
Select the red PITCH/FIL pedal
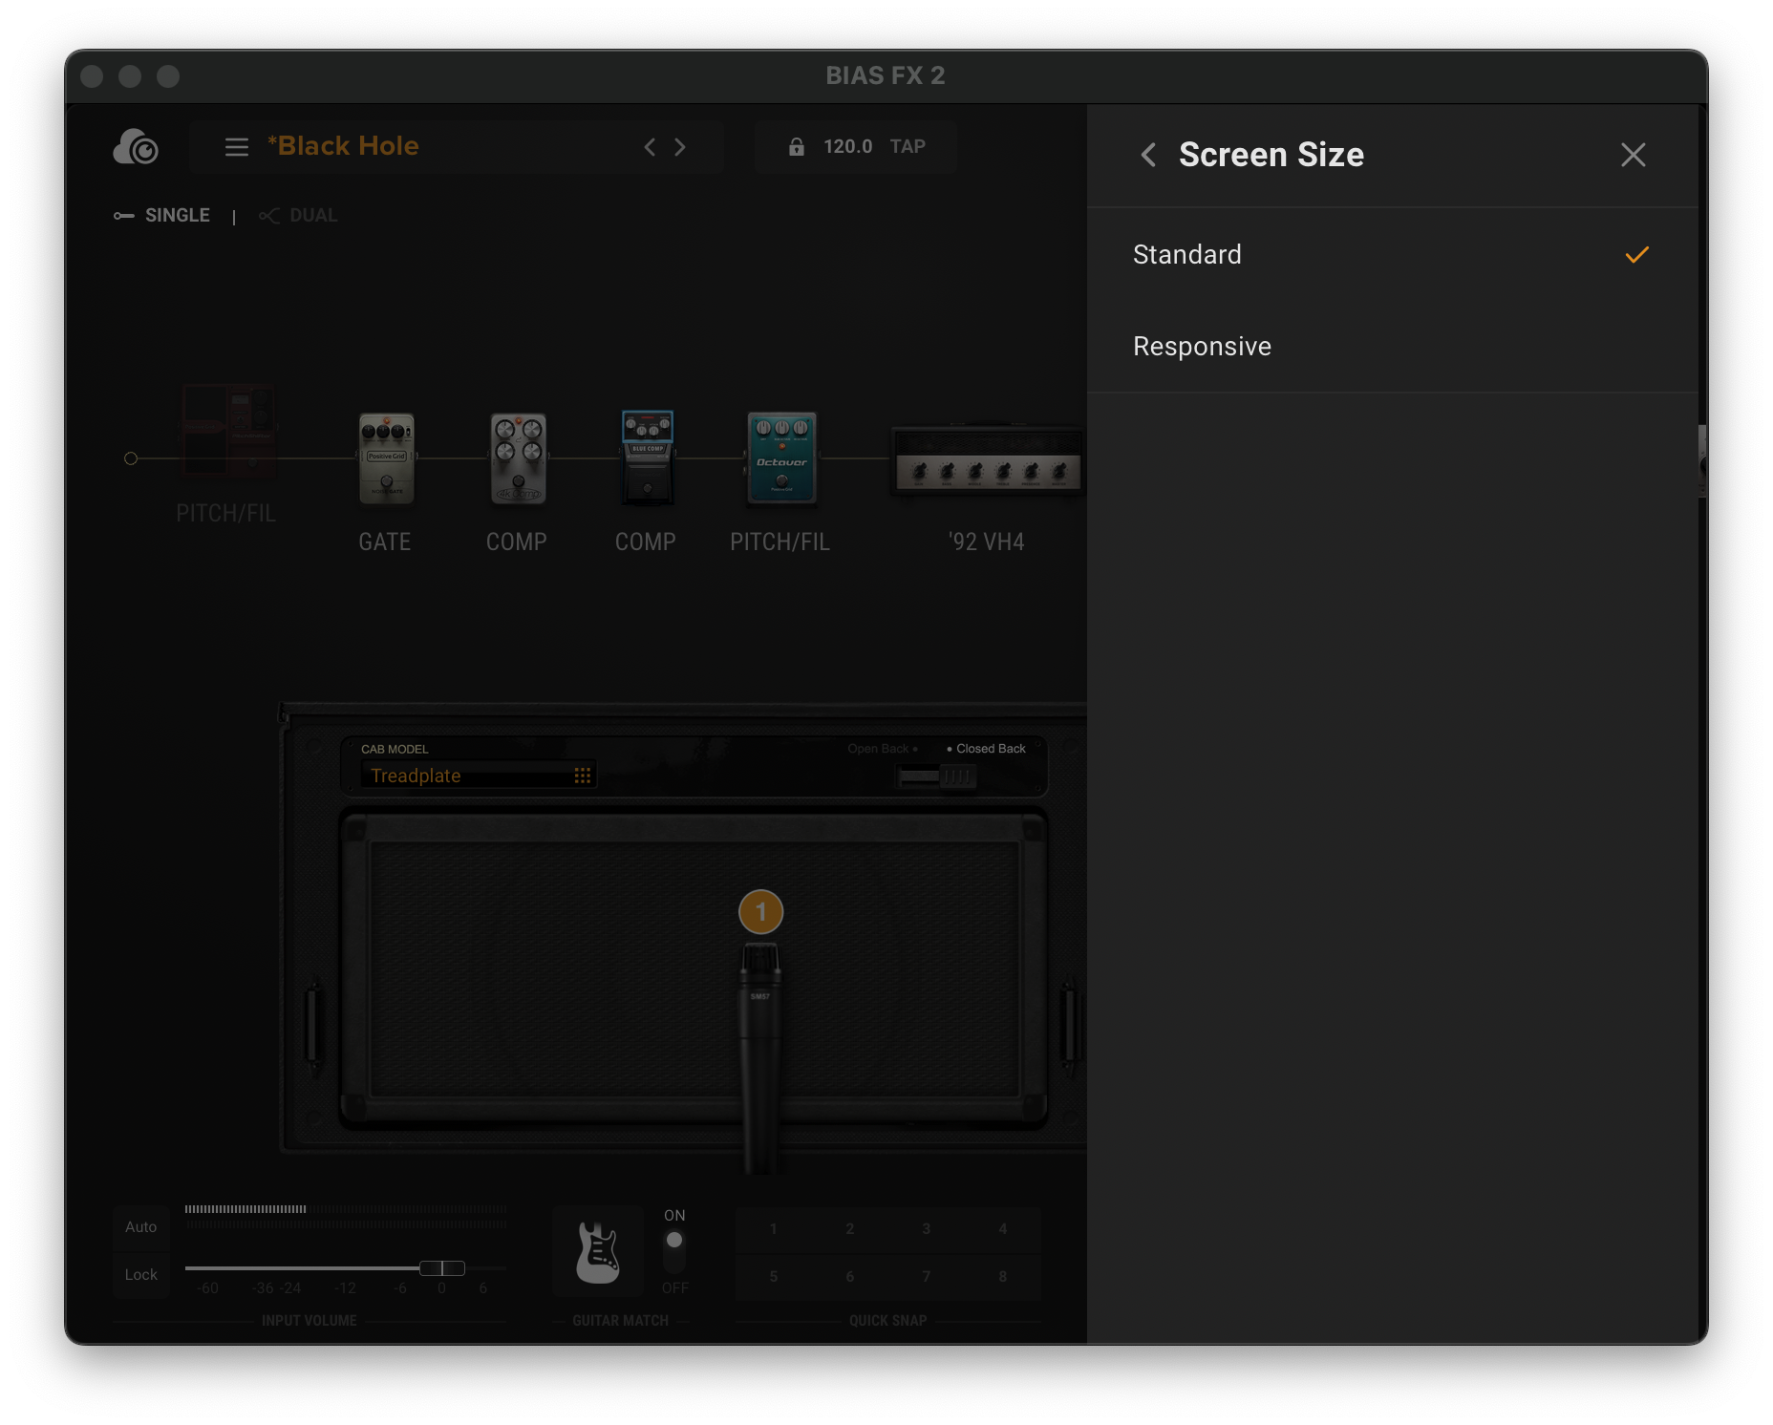(228, 431)
